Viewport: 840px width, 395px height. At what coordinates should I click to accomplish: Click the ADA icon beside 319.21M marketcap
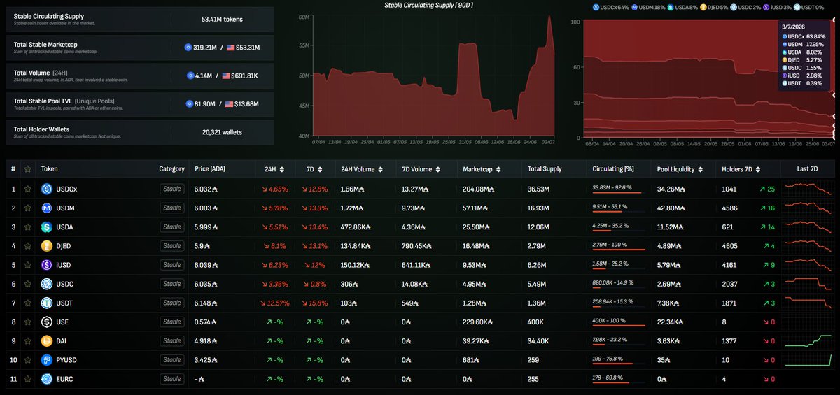188,48
